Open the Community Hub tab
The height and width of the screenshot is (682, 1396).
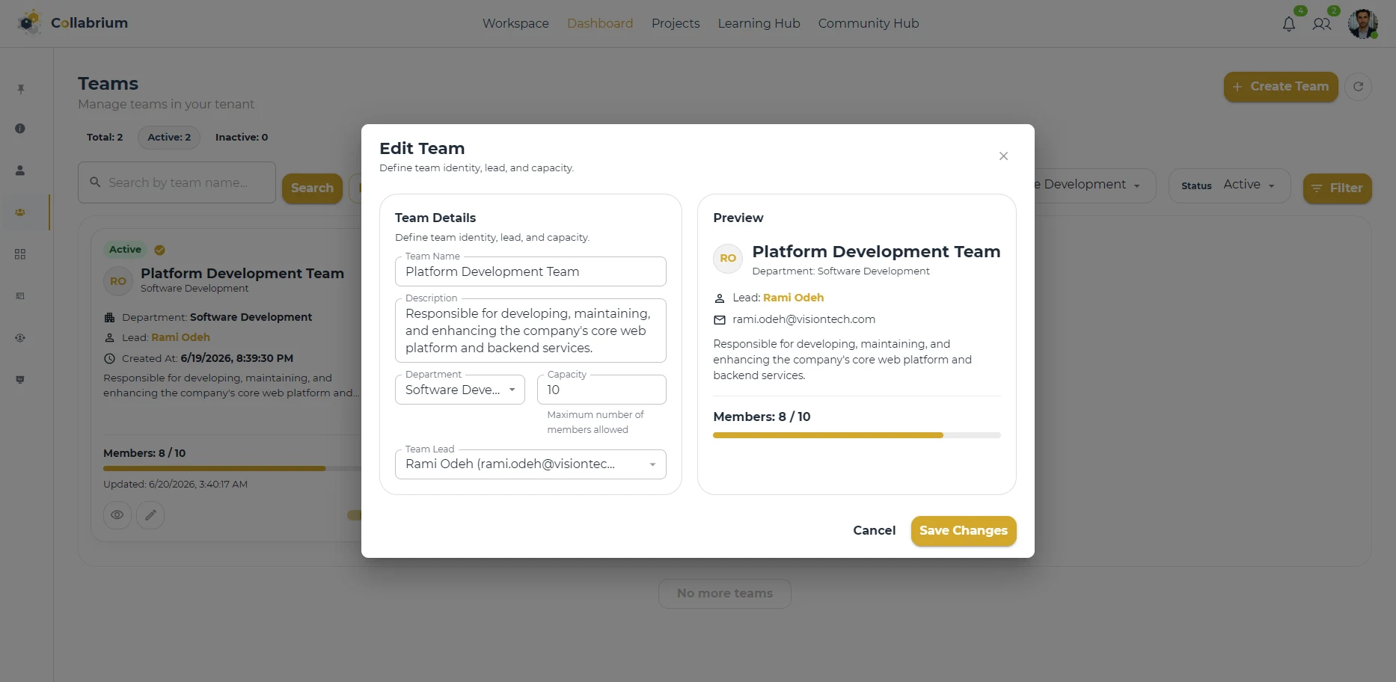(x=869, y=23)
